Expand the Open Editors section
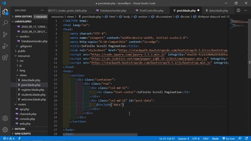 pyautogui.click(x=23, y=16)
